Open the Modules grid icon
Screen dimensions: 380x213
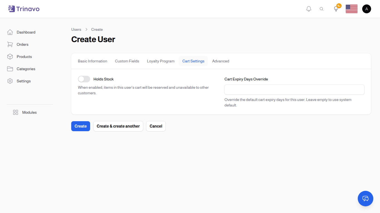coord(16,112)
